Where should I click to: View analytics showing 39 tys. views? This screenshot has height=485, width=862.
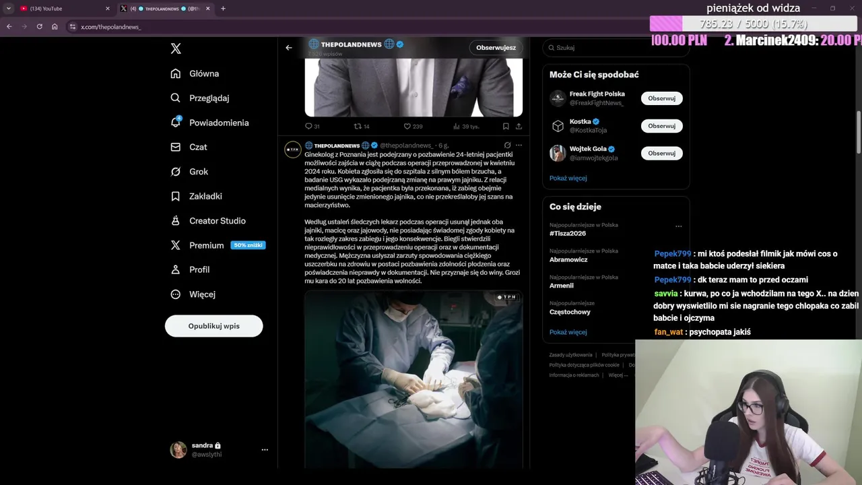click(465, 126)
